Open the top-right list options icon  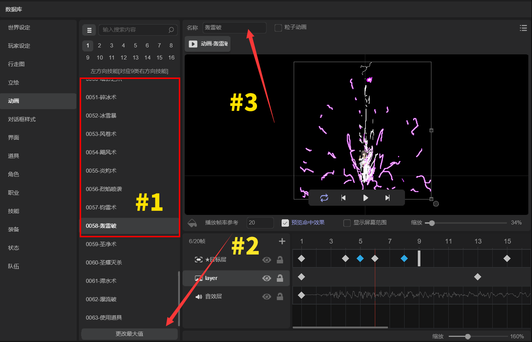[524, 28]
